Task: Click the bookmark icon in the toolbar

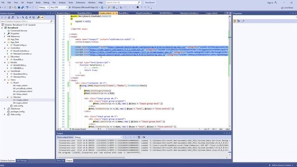Action: point(138,7)
